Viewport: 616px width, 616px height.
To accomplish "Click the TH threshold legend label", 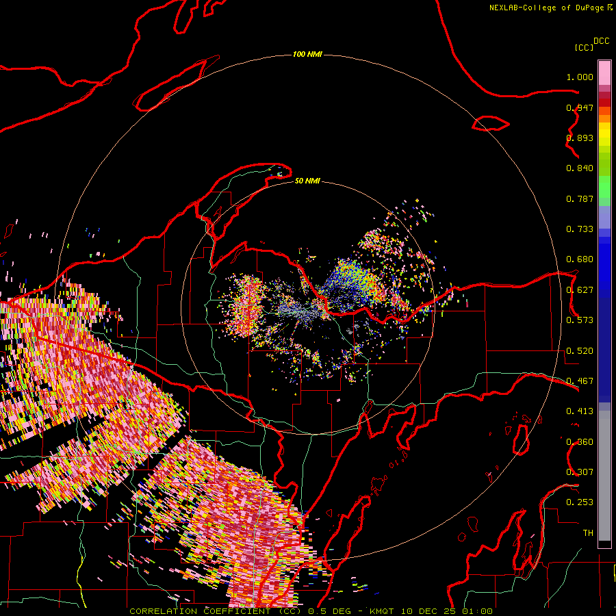I will 588,533.
